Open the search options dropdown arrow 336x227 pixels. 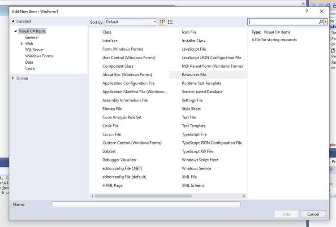click(326, 22)
